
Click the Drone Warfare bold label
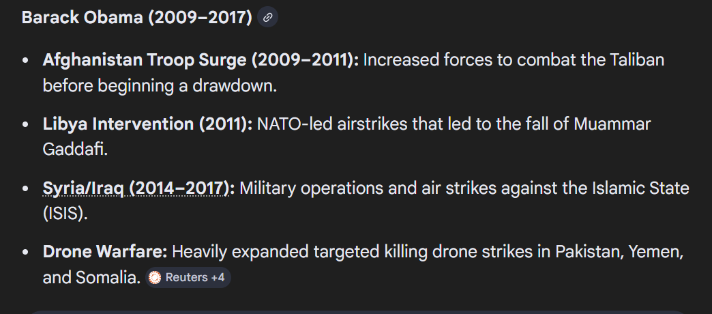tap(105, 252)
